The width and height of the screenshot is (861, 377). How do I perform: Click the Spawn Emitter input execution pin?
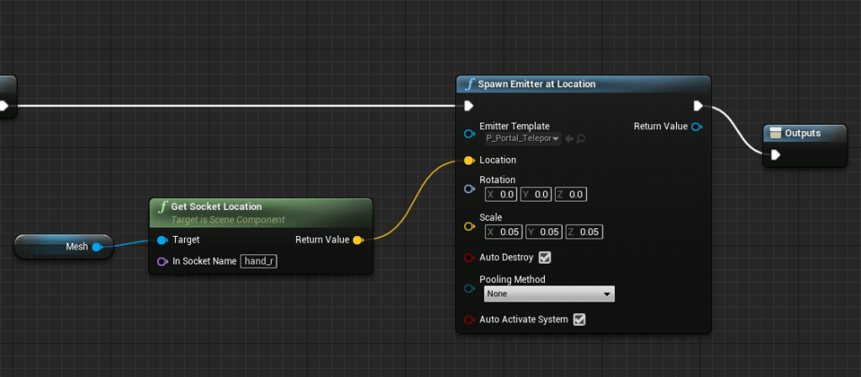pos(469,106)
